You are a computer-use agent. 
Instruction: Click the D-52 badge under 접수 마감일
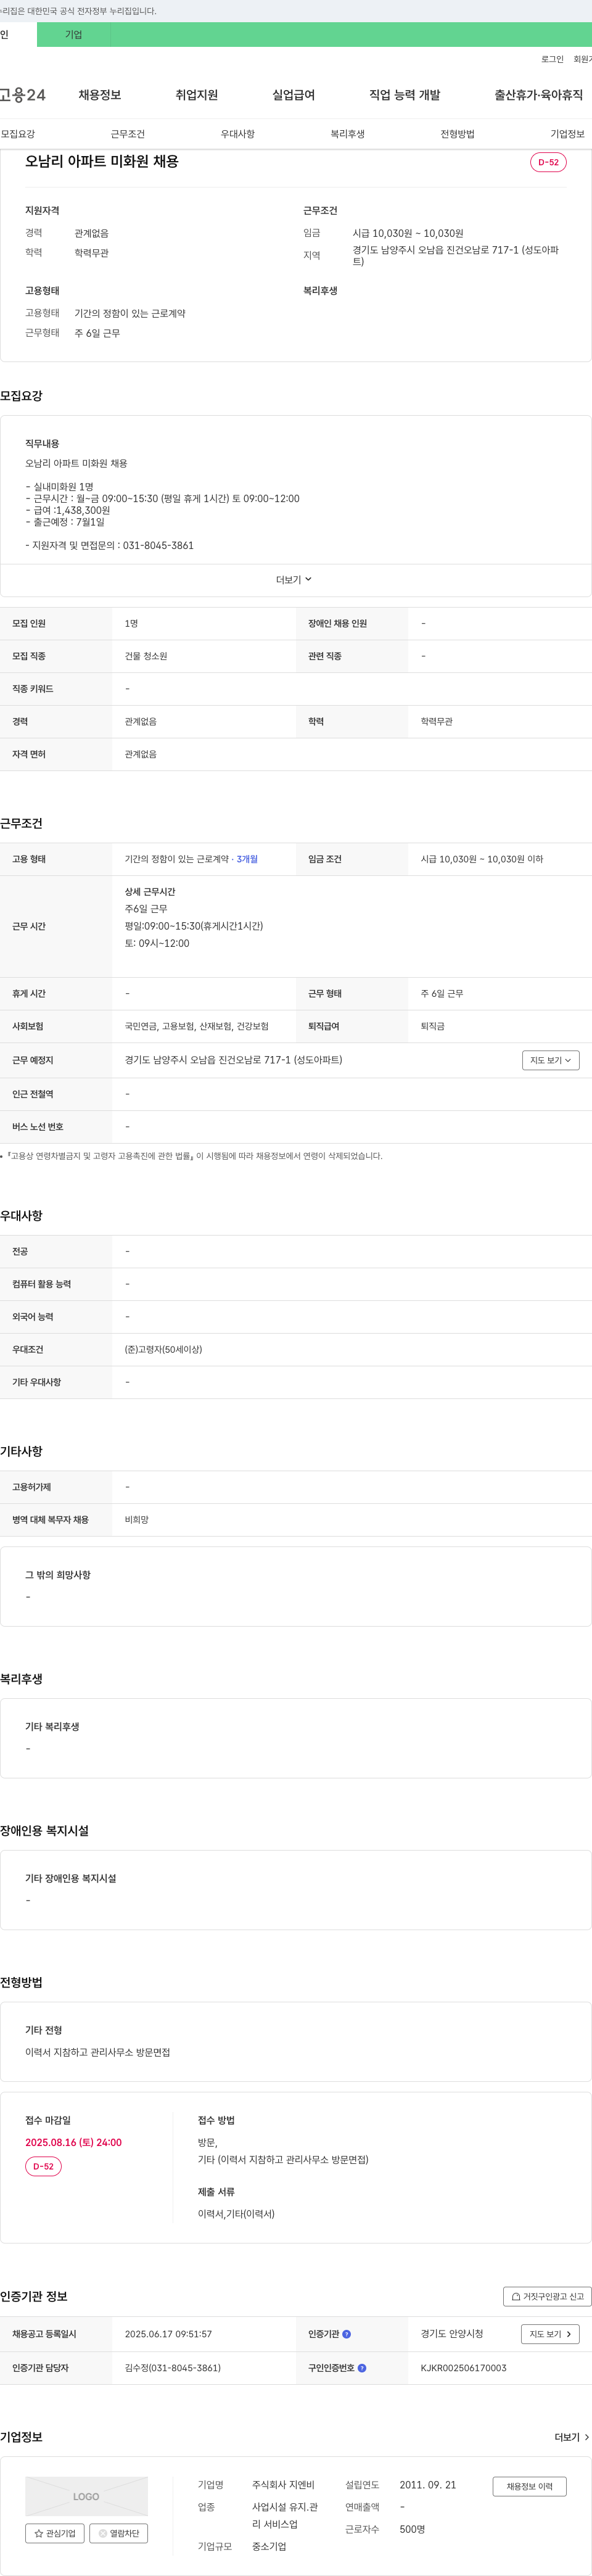(43, 2166)
